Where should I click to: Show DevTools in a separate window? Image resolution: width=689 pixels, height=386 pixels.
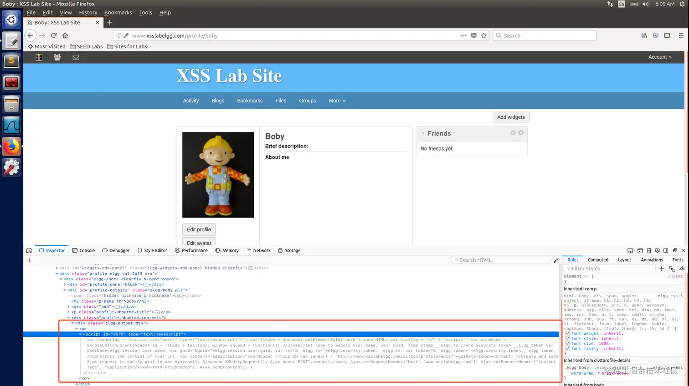(675, 250)
